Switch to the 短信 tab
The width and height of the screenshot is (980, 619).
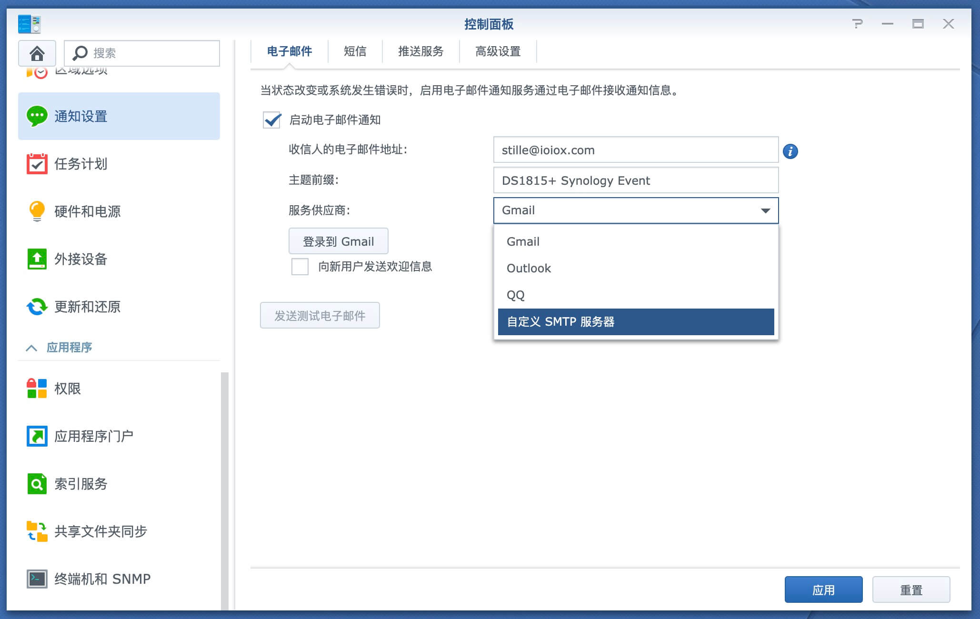pyautogui.click(x=354, y=51)
